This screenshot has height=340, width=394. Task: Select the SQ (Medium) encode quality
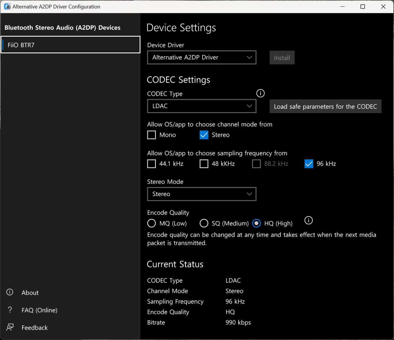(204, 223)
